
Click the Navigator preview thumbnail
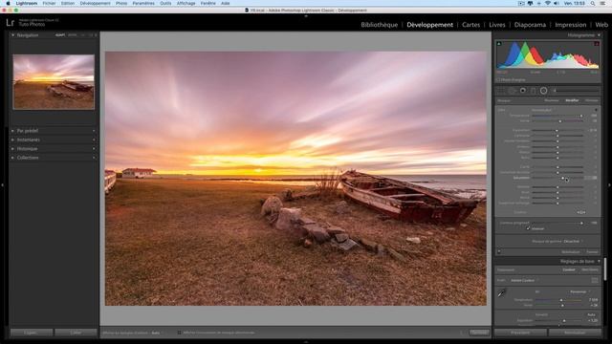coord(54,82)
